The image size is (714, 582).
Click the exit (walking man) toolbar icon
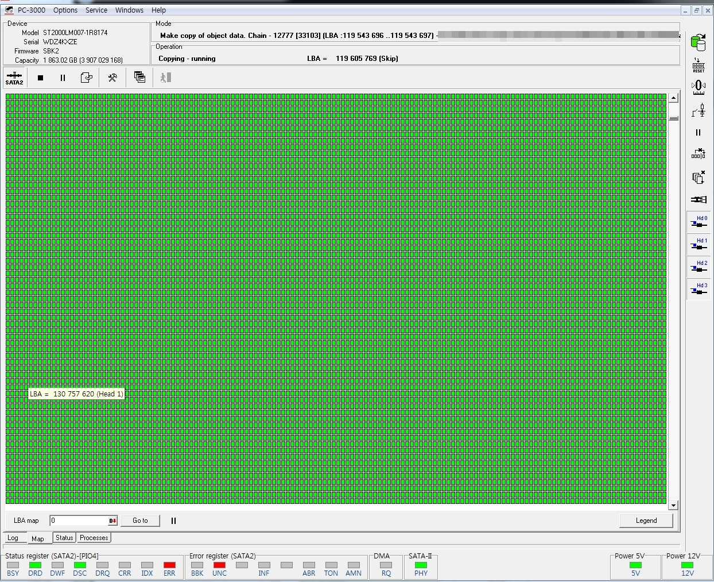[165, 78]
